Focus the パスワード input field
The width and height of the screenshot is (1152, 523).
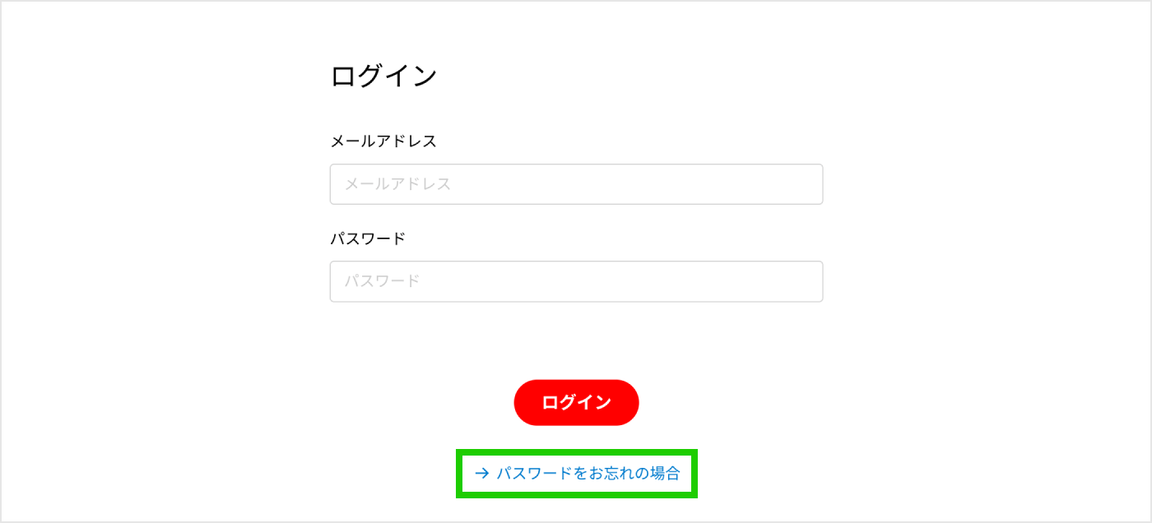click(576, 281)
